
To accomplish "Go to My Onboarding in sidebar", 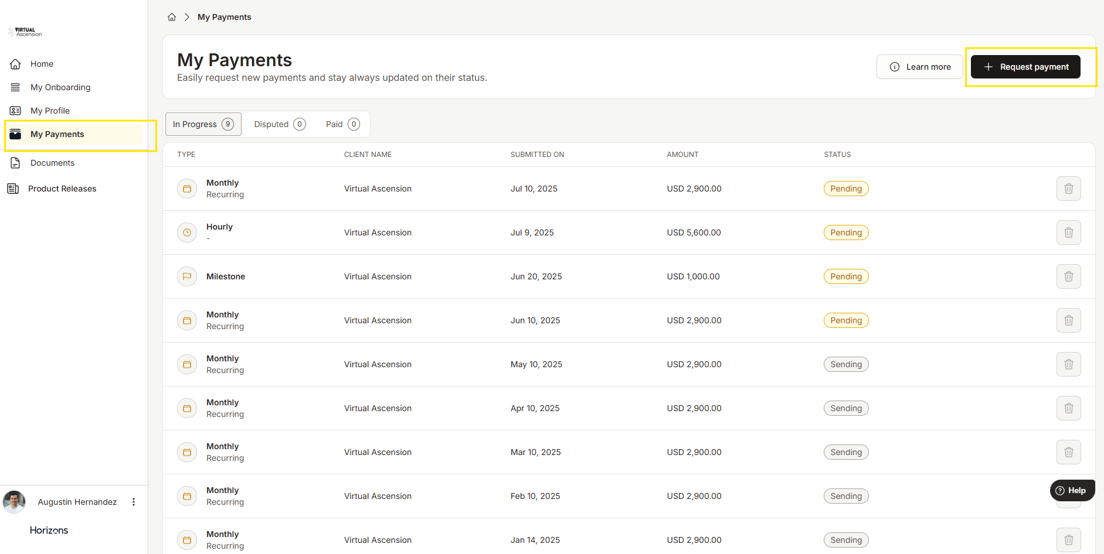I will click(60, 87).
